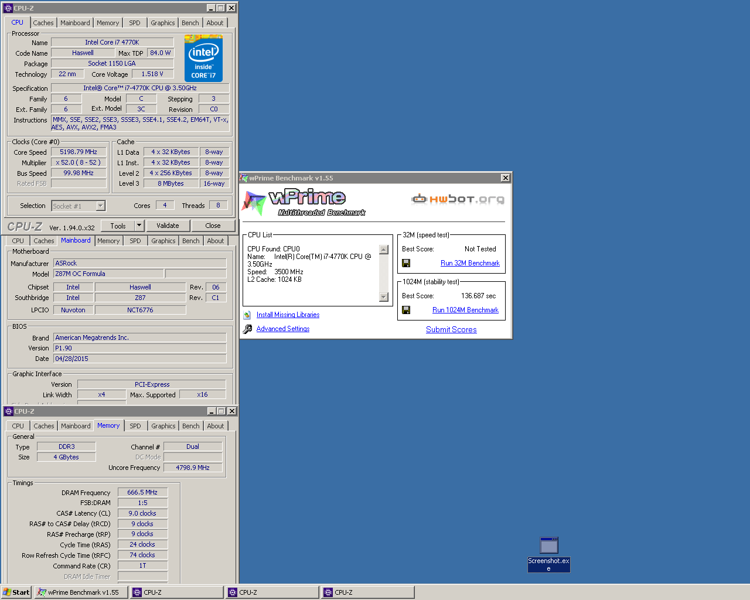The height and width of the screenshot is (600, 750).
Task: Select CPU tab in the Mainboard CPU-Z window
Action: tap(18, 241)
